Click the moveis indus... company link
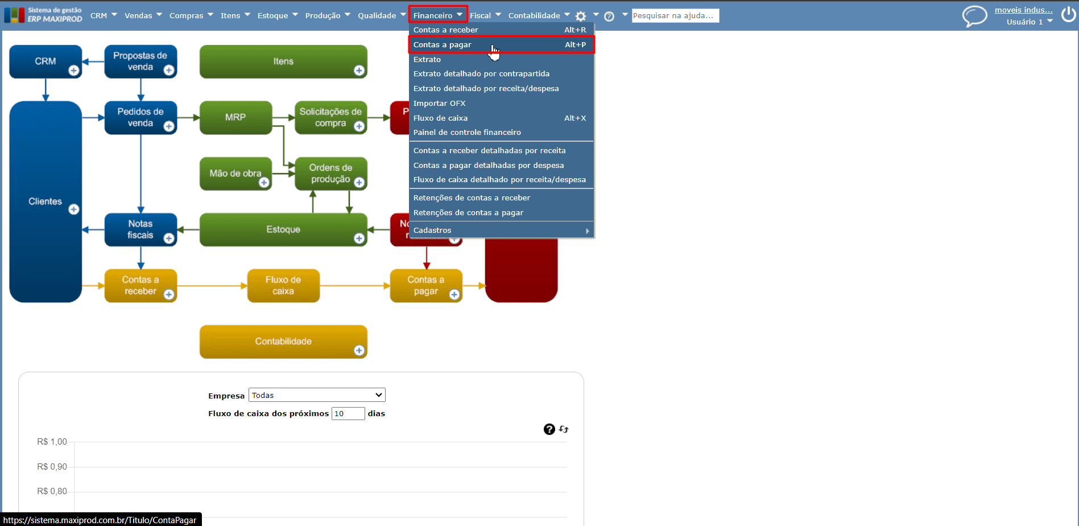The image size is (1079, 526). (1023, 10)
